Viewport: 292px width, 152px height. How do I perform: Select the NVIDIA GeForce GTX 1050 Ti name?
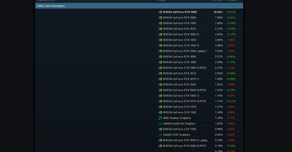(181, 45)
